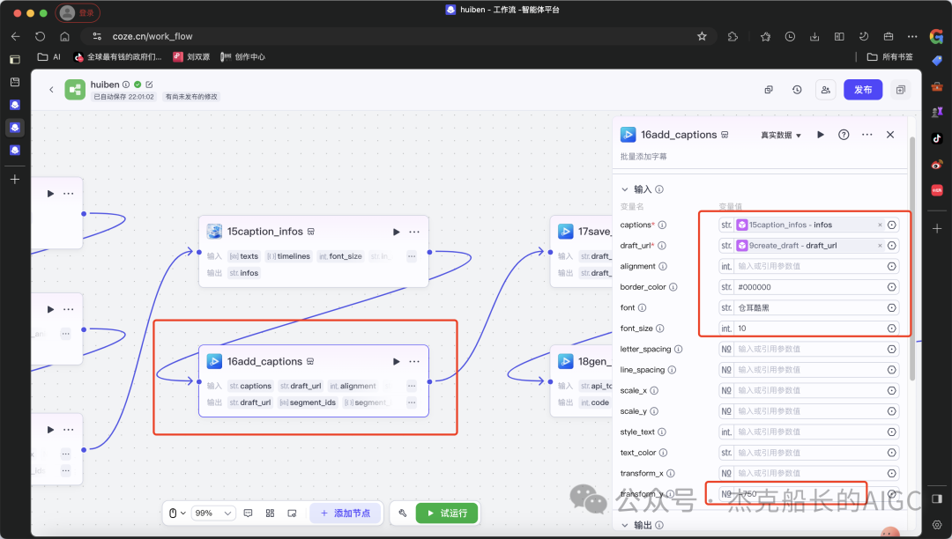Open the new tab plus in left sidebar
The width and height of the screenshot is (952, 539).
pyautogui.click(x=15, y=180)
